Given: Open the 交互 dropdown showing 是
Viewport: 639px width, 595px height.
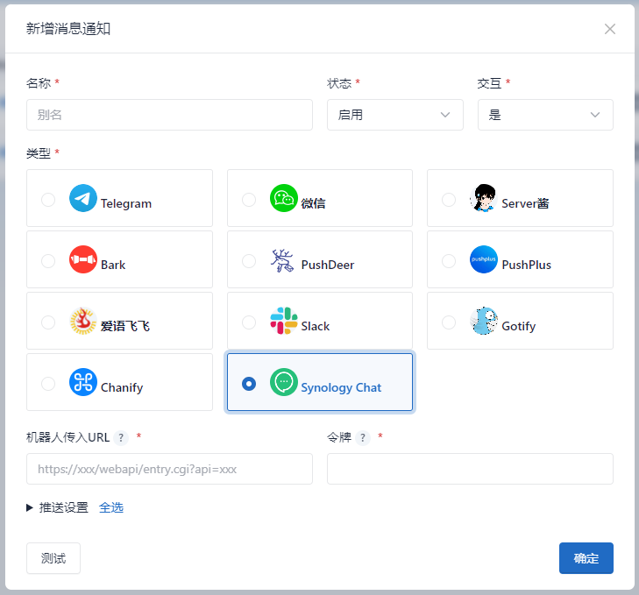Looking at the screenshot, I should tap(545, 115).
